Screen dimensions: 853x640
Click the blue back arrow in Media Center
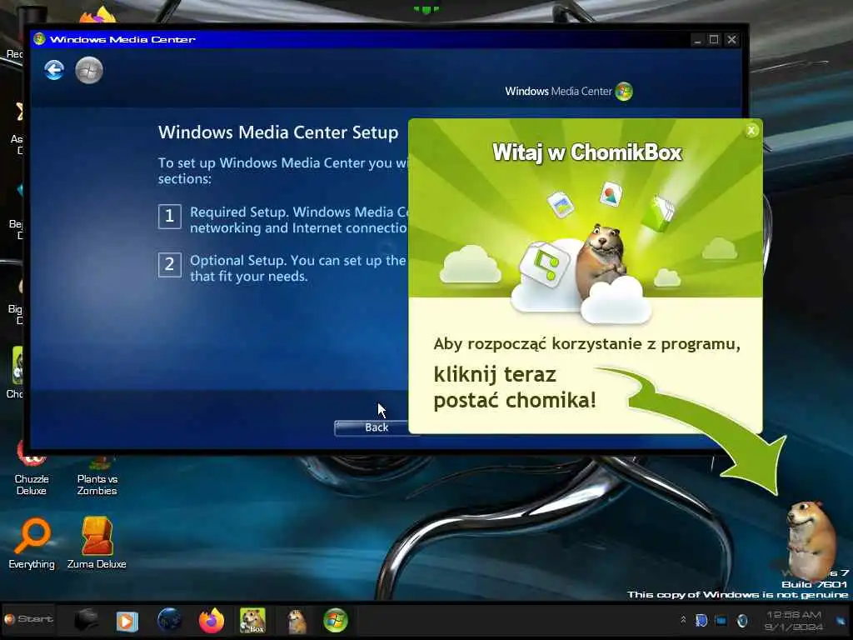pyautogui.click(x=54, y=70)
